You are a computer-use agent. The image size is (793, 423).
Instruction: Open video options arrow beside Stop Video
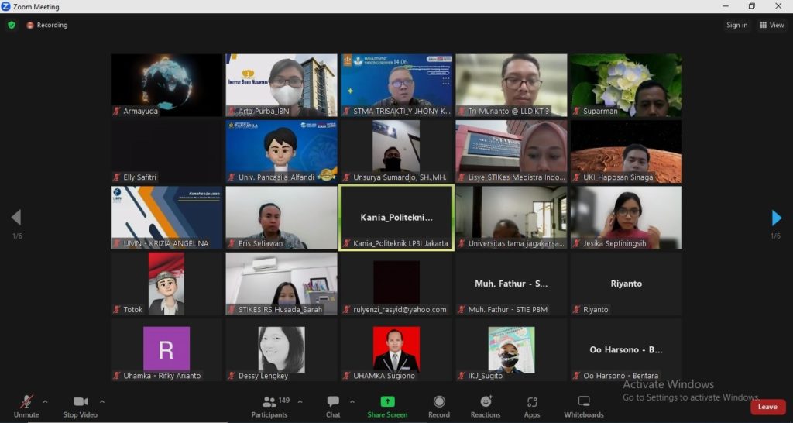pos(102,402)
